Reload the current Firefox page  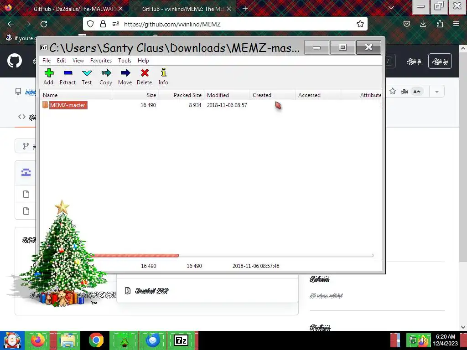pyautogui.click(x=44, y=24)
